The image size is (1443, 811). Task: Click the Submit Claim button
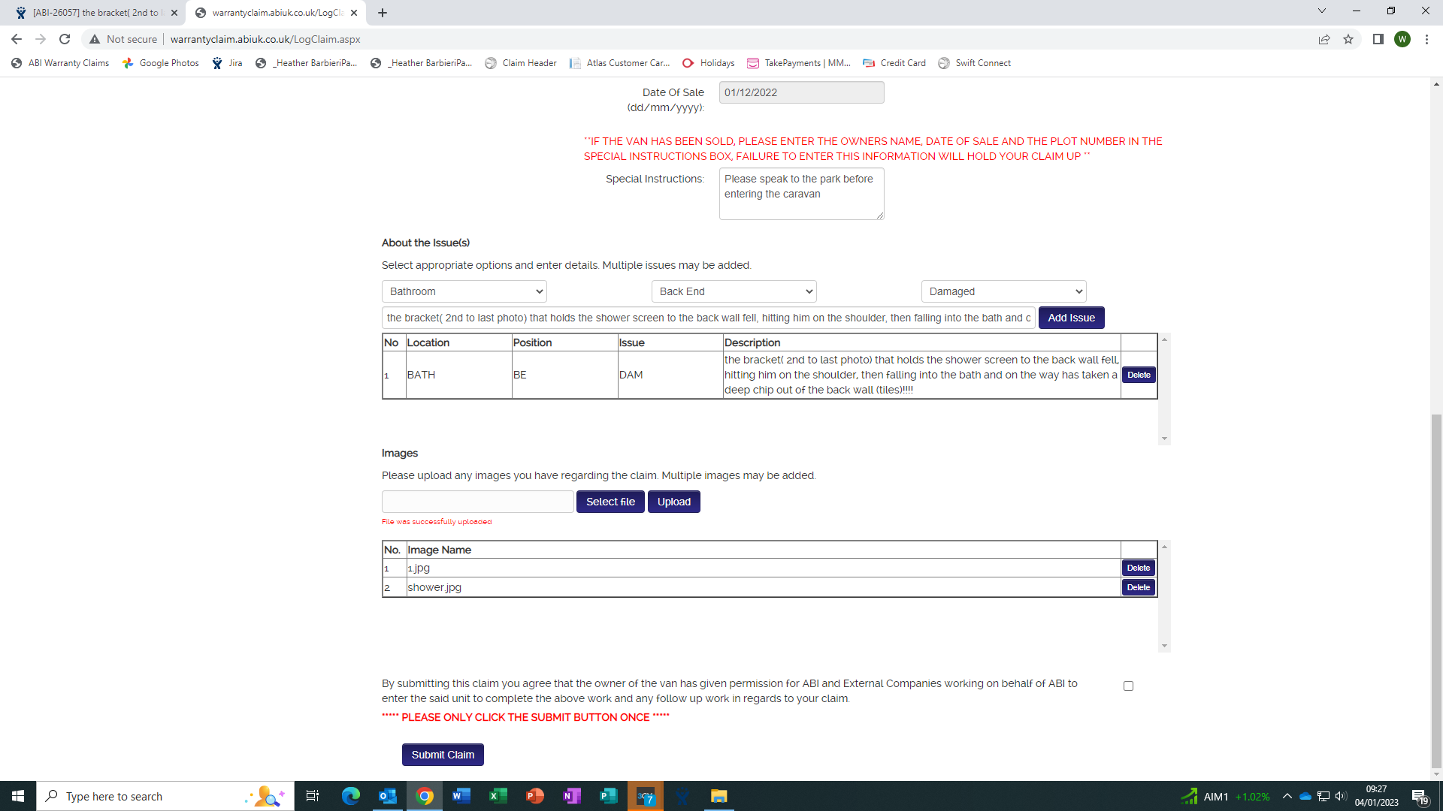[443, 755]
